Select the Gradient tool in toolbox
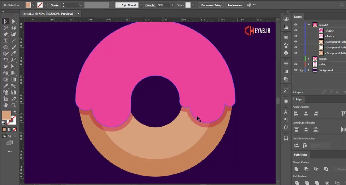This screenshot has width=346, height=185. click(14, 79)
